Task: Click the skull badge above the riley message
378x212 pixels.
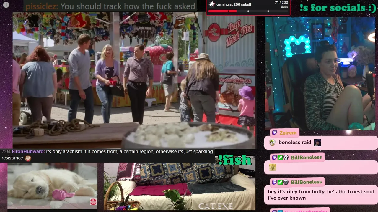Action: pos(286,182)
